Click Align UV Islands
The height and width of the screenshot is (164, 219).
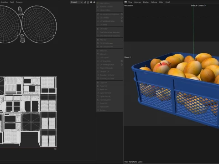pos(110,68)
